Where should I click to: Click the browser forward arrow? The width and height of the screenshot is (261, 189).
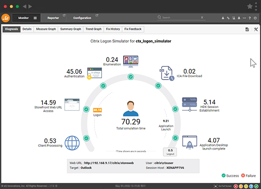(x=30, y=7)
